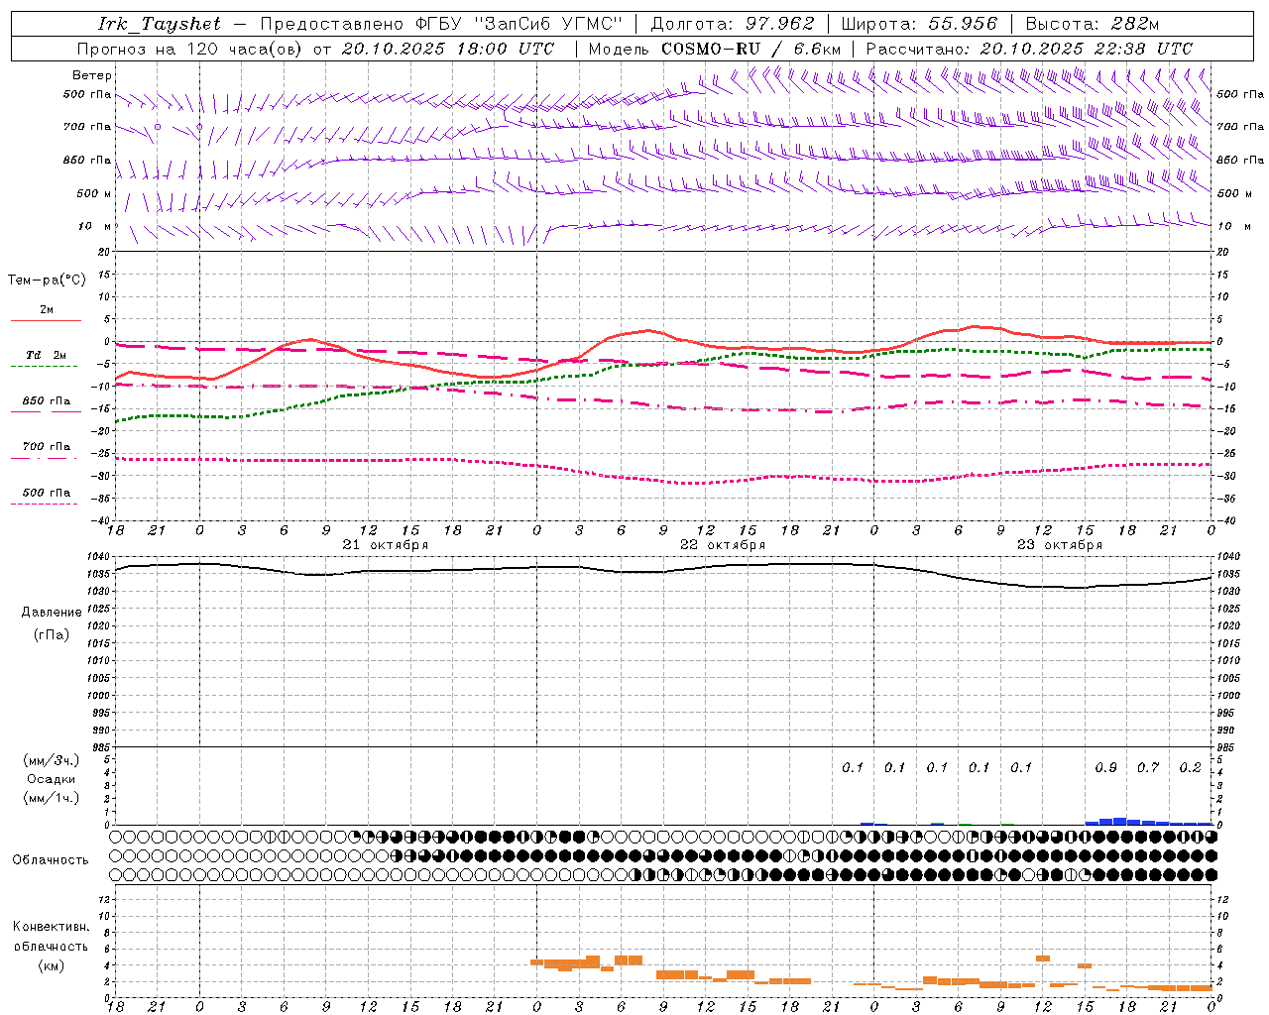Click the Конвективн. label of convective cloud panel

tap(52, 927)
